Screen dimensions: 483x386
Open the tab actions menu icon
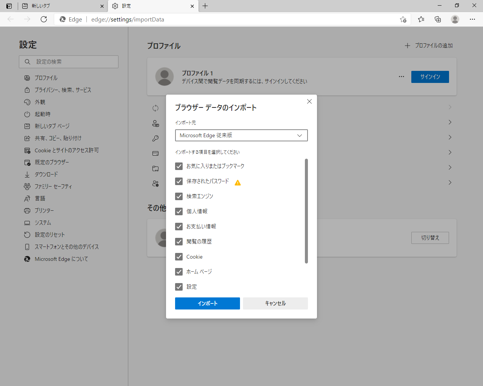click(9, 6)
